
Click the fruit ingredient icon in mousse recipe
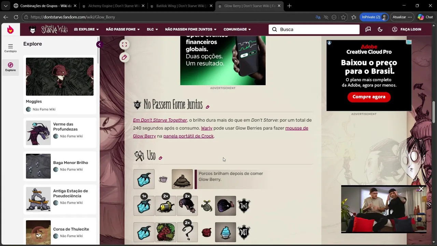(x=166, y=232)
